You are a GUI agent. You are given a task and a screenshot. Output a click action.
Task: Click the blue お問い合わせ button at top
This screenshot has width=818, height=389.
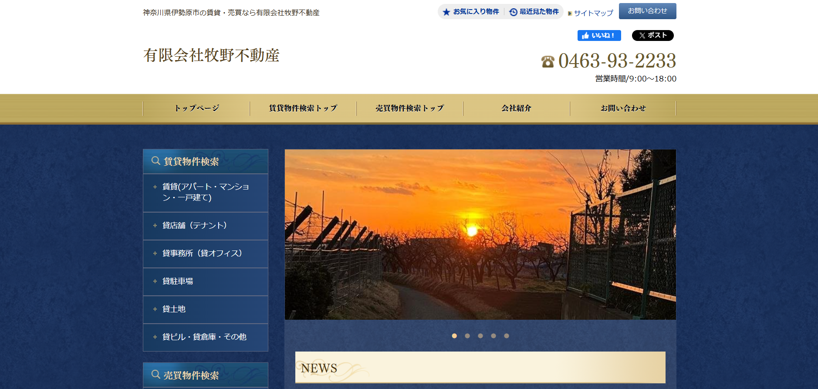(647, 11)
